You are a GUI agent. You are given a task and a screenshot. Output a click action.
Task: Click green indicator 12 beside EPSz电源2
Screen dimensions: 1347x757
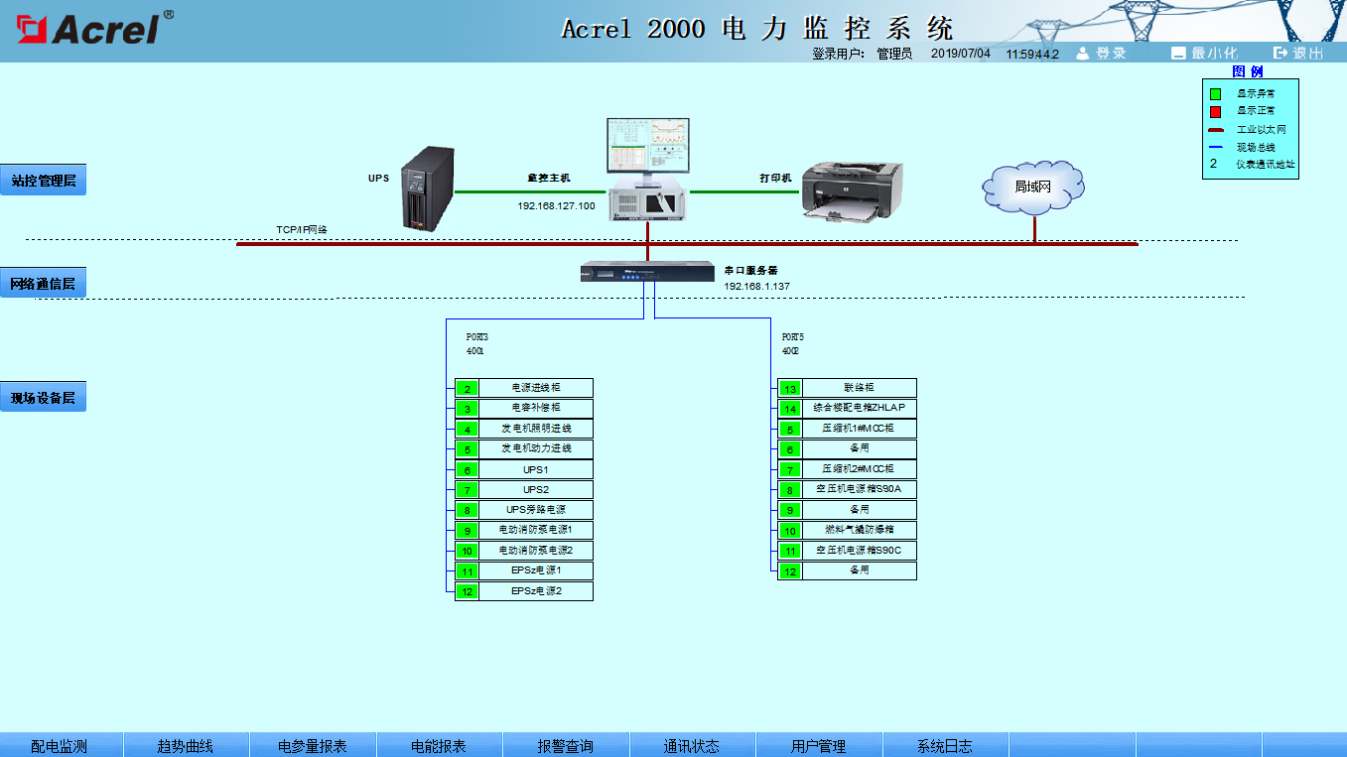(x=467, y=591)
